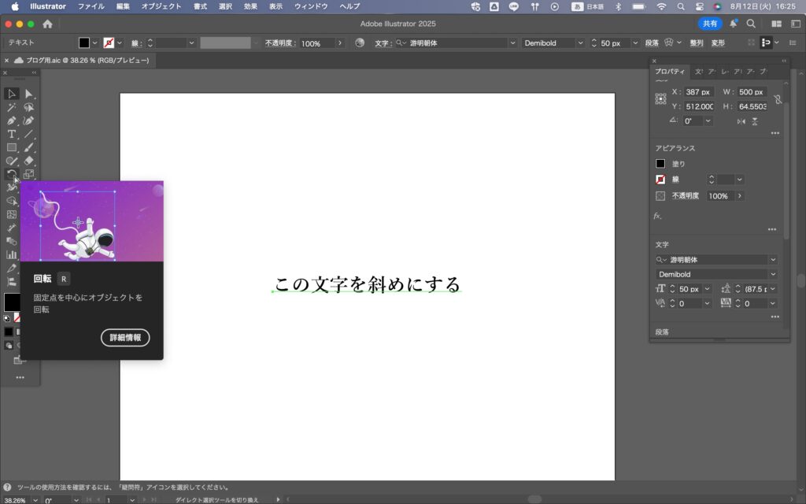Select the Line Segment tool
This screenshot has width=806, height=504.
point(29,134)
